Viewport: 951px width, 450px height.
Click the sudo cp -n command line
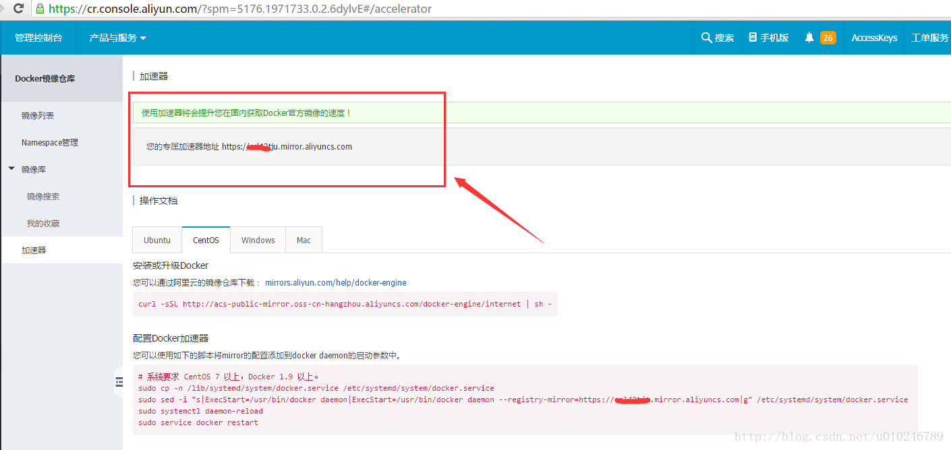click(316, 388)
